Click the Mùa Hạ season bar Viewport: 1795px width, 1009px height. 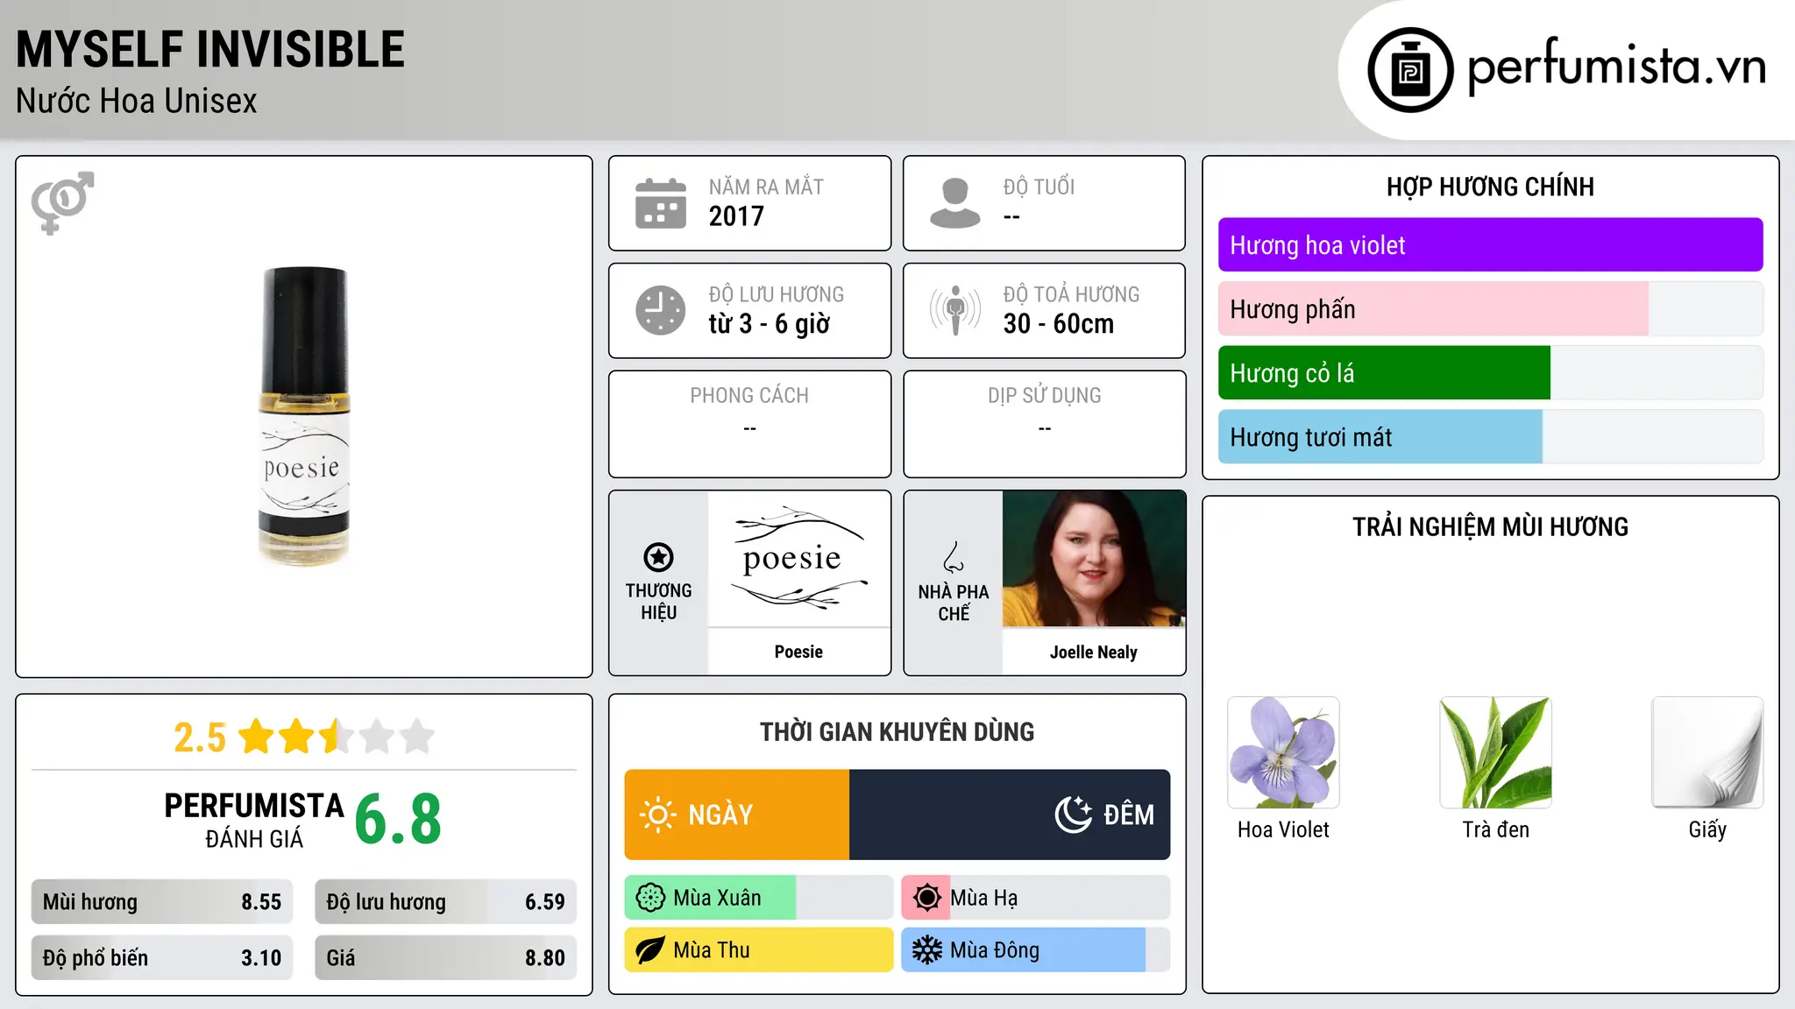point(1035,898)
